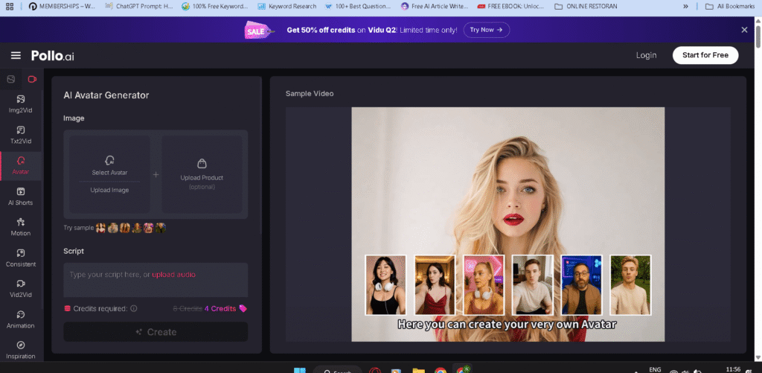Screen dimensions: 762x373
Task: Click the credits required info icon
Action: point(134,308)
